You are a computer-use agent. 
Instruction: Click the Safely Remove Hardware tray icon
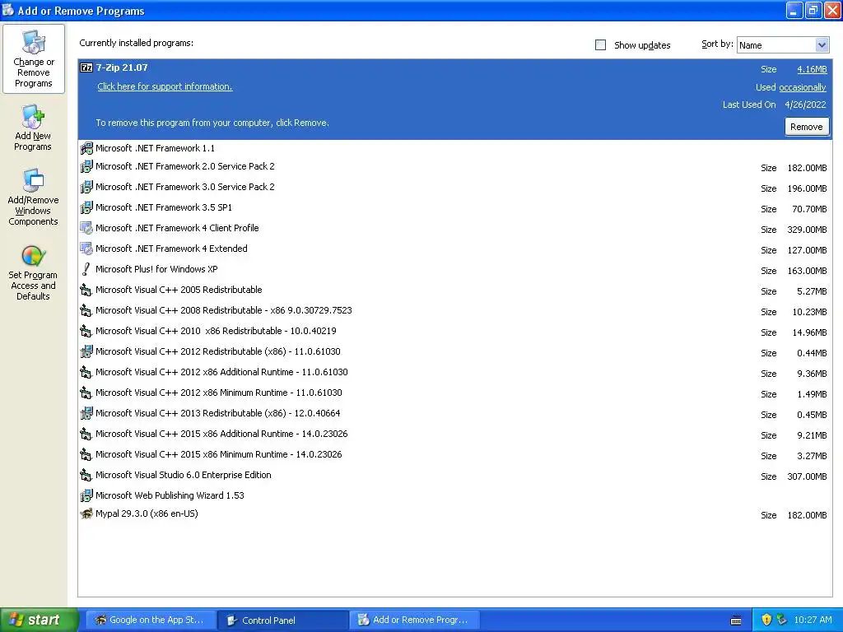[782, 620]
